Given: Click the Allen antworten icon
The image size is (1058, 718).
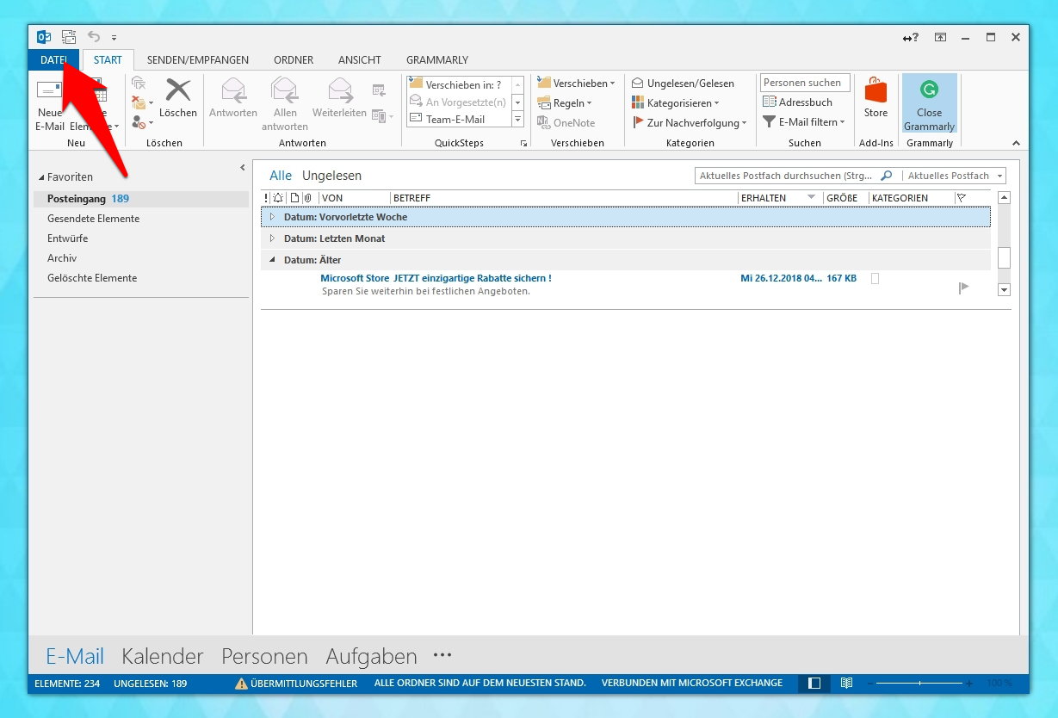Looking at the screenshot, I should point(285,104).
